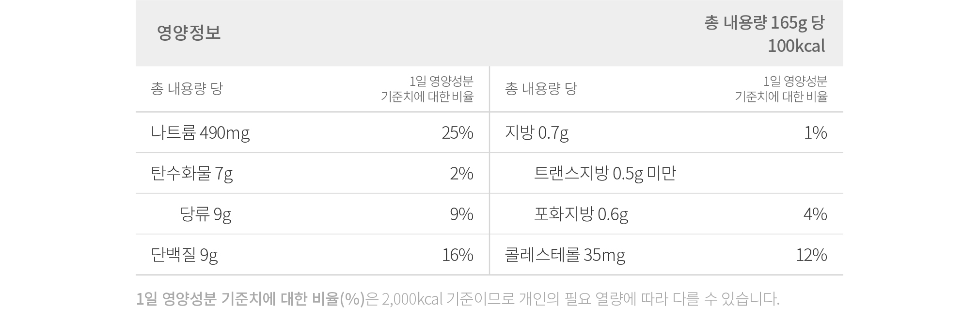Click the 지방 0.7g row label

537,132
